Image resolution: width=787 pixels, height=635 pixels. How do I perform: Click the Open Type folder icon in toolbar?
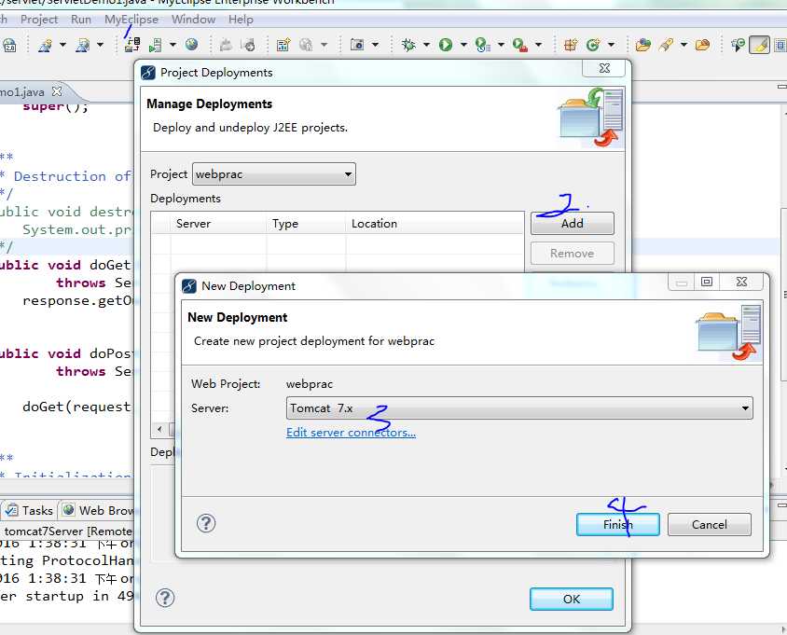[x=643, y=45]
